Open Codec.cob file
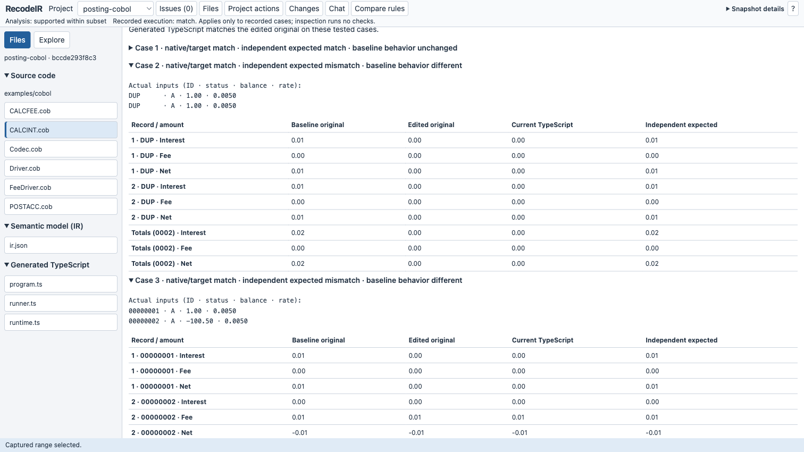The image size is (804, 452). point(61,149)
